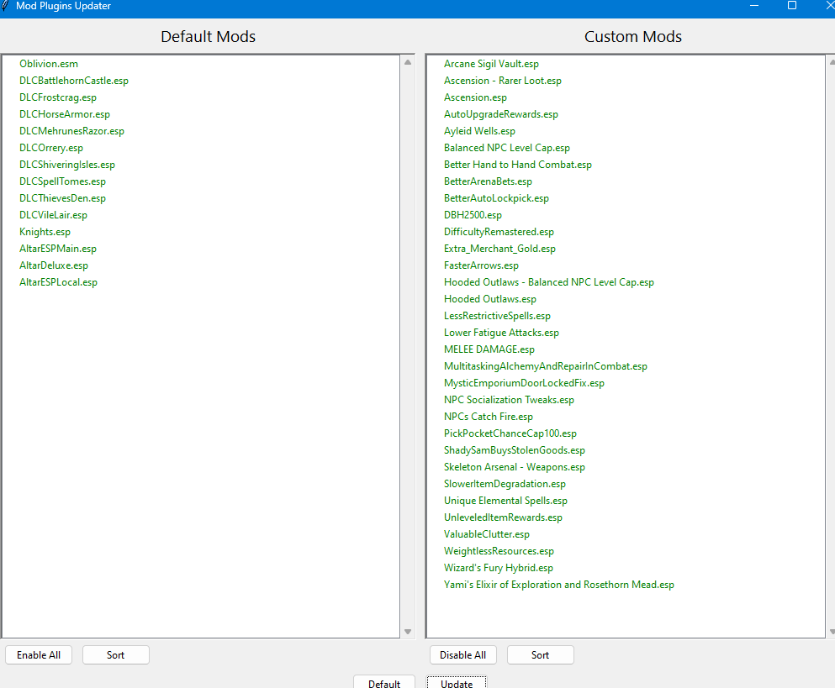This screenshot has width=835, height=688.
Task: Select Ascension.esp in Custom Mods
Action: click(x=475, y=98)
